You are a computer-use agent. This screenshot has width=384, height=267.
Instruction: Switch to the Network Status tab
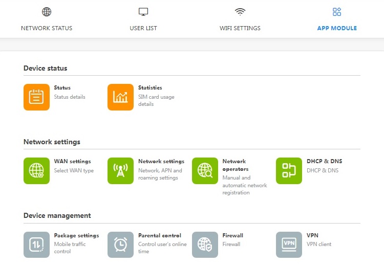pos(47,19)
